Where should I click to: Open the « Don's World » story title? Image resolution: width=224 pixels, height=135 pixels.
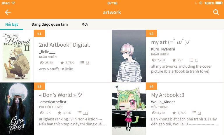(61, 95)
